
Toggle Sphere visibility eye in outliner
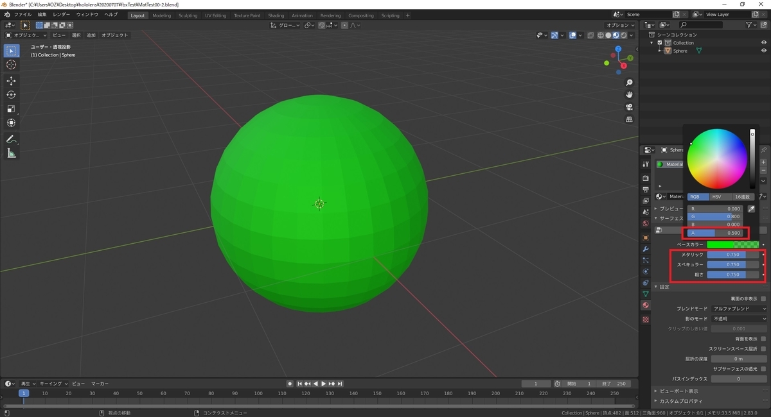764,51
